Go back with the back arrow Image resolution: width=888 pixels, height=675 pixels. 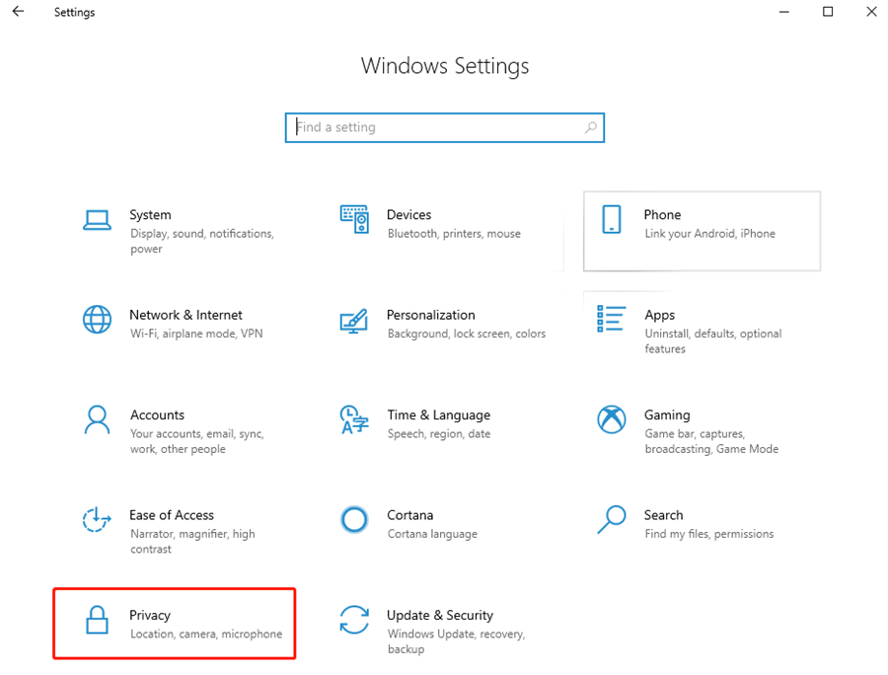(x=18, y=11)
